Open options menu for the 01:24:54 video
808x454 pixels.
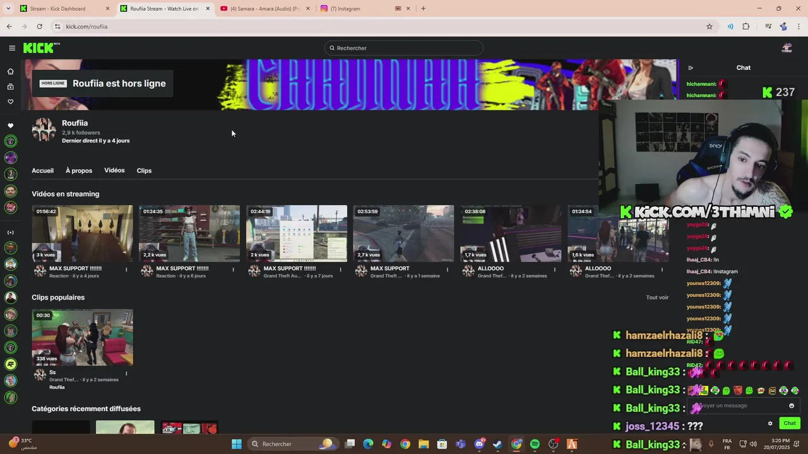pyautogui.click(x=662, y=269)
